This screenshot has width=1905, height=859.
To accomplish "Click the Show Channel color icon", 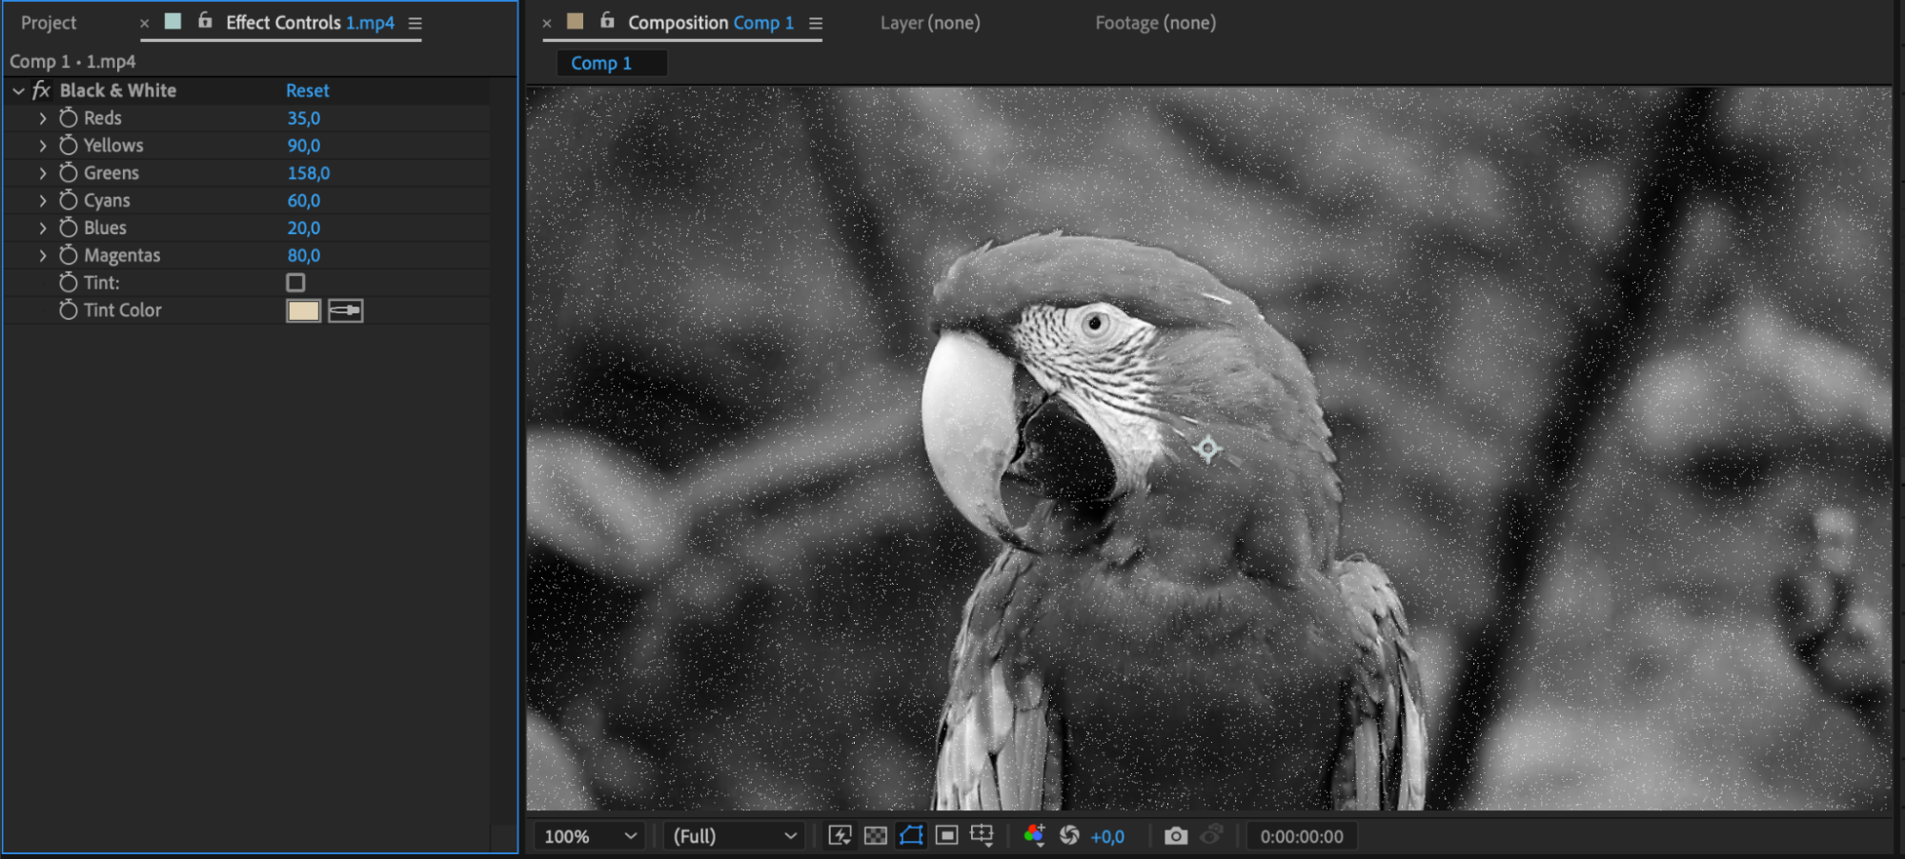I will [x=1034, y=835].
